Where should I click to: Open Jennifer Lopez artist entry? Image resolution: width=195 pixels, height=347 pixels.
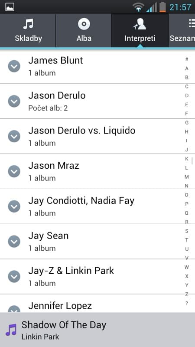pos(91,303)
